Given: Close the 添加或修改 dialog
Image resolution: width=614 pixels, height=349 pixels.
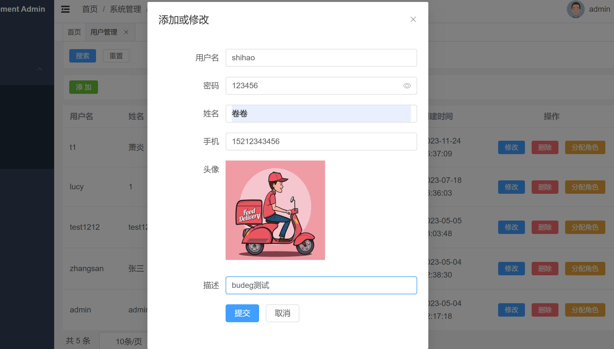Looking at the screenshot, I should pos(413,19).
